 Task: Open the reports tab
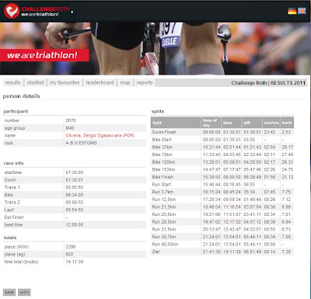click(x=145, y=82)
